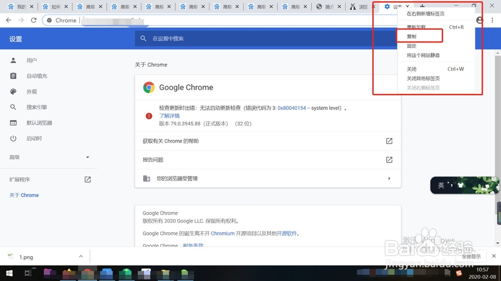Open the 报告问题 row
Screen dimensions: 501x281
click(x=268, y=160)
